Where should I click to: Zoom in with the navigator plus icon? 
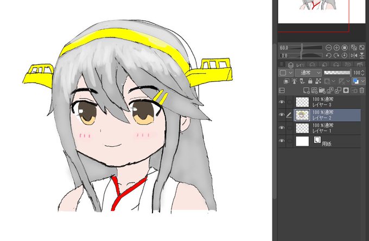pos(336,48)
